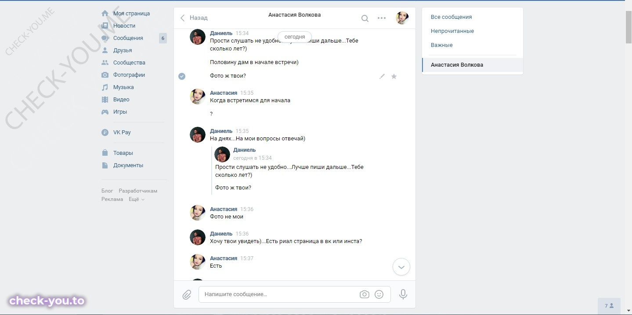Viewport: 632px width, 315px height.
Task: Open conversation actions three-dot menu
Action: 382,18
